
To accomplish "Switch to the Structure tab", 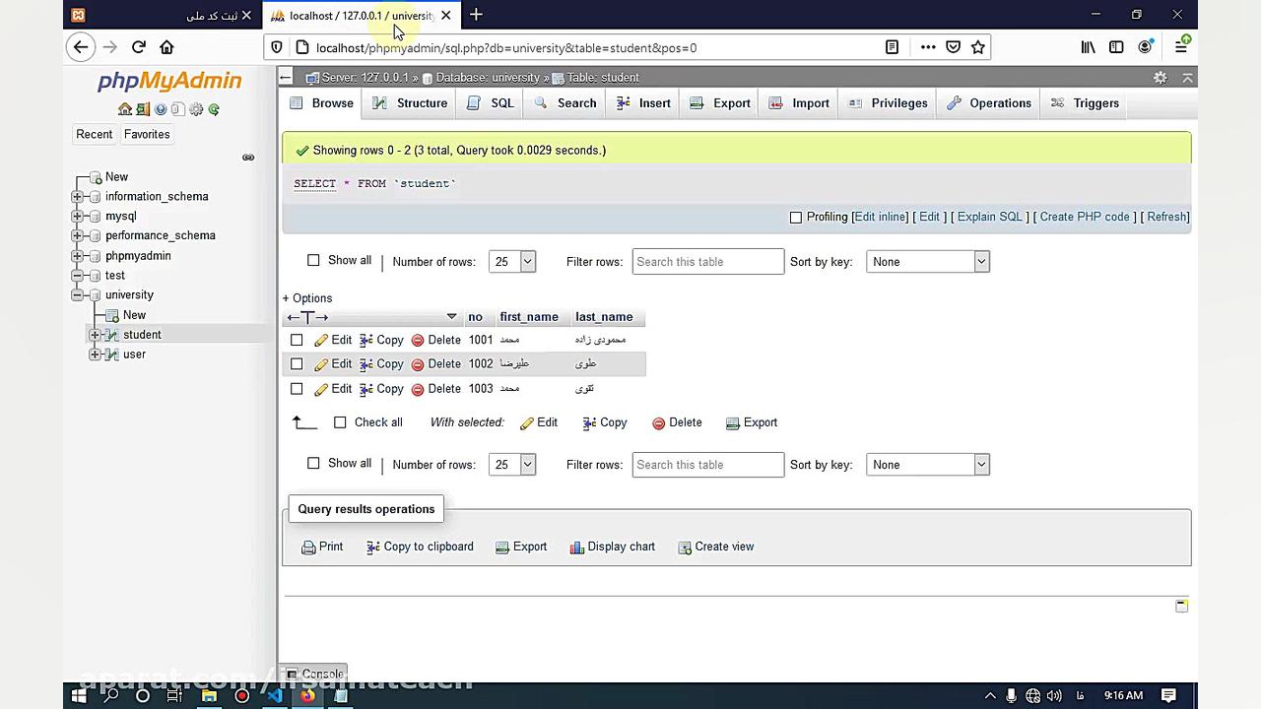I will pyautogui.click(x=411, y=103).
